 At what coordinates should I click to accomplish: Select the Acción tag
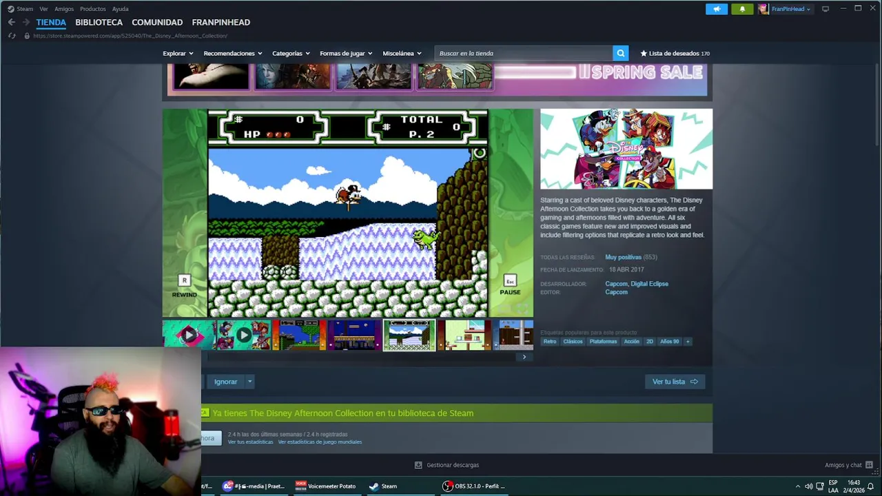pos(632,342)
